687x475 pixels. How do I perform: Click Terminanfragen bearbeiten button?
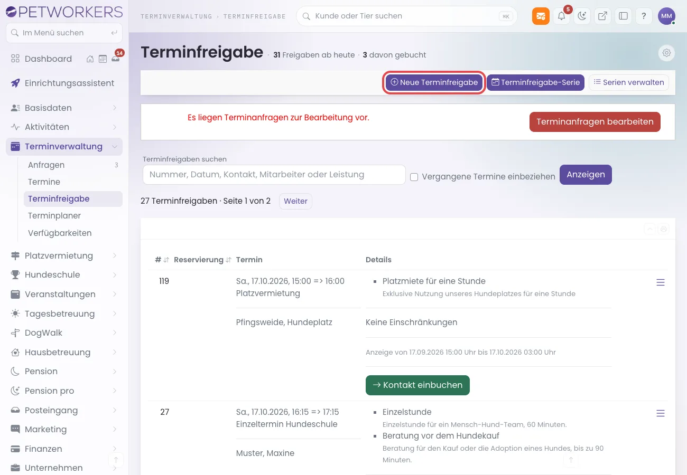[595, 122]
